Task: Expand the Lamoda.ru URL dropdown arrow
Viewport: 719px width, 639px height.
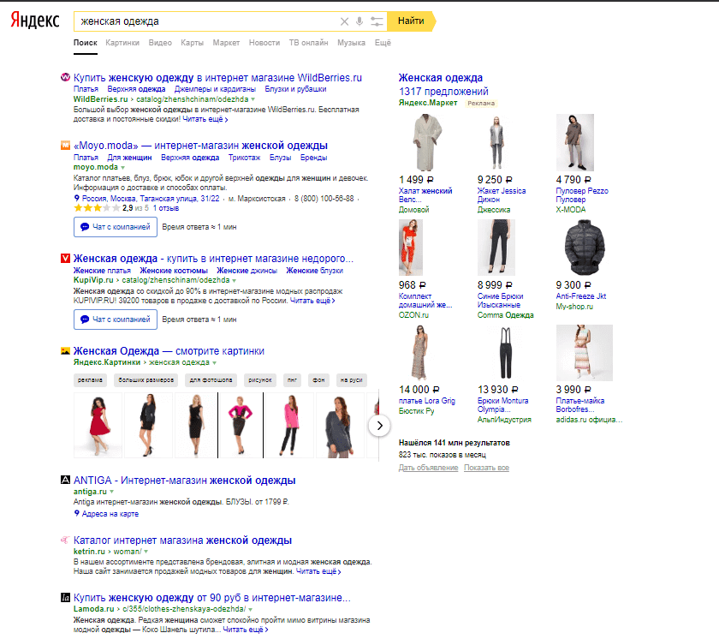Action: pos(250,609)
